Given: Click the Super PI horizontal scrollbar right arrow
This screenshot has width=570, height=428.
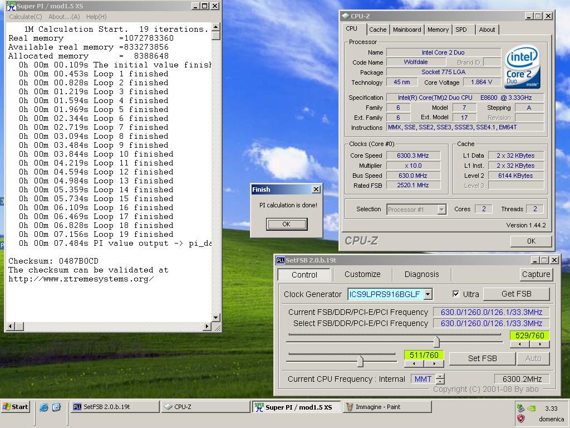Looking at the screenshot, I should pyautogui.click(x=207, y=326).
